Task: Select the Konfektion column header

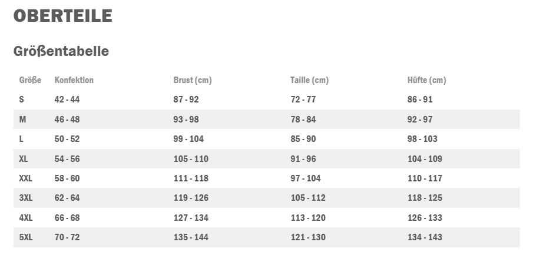Action: (74, 80)
